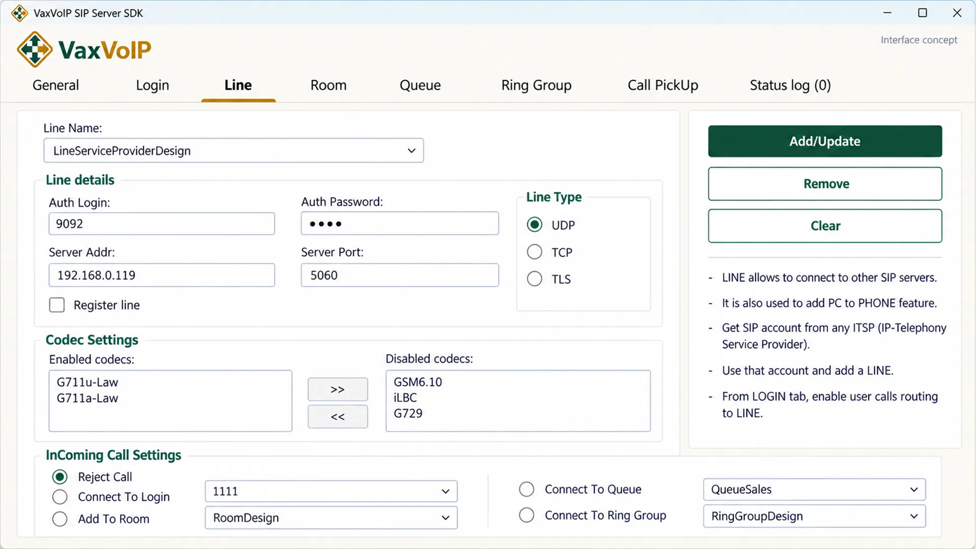Switch to the Login tab
The image size is (976, 549).
click(152, 85)
